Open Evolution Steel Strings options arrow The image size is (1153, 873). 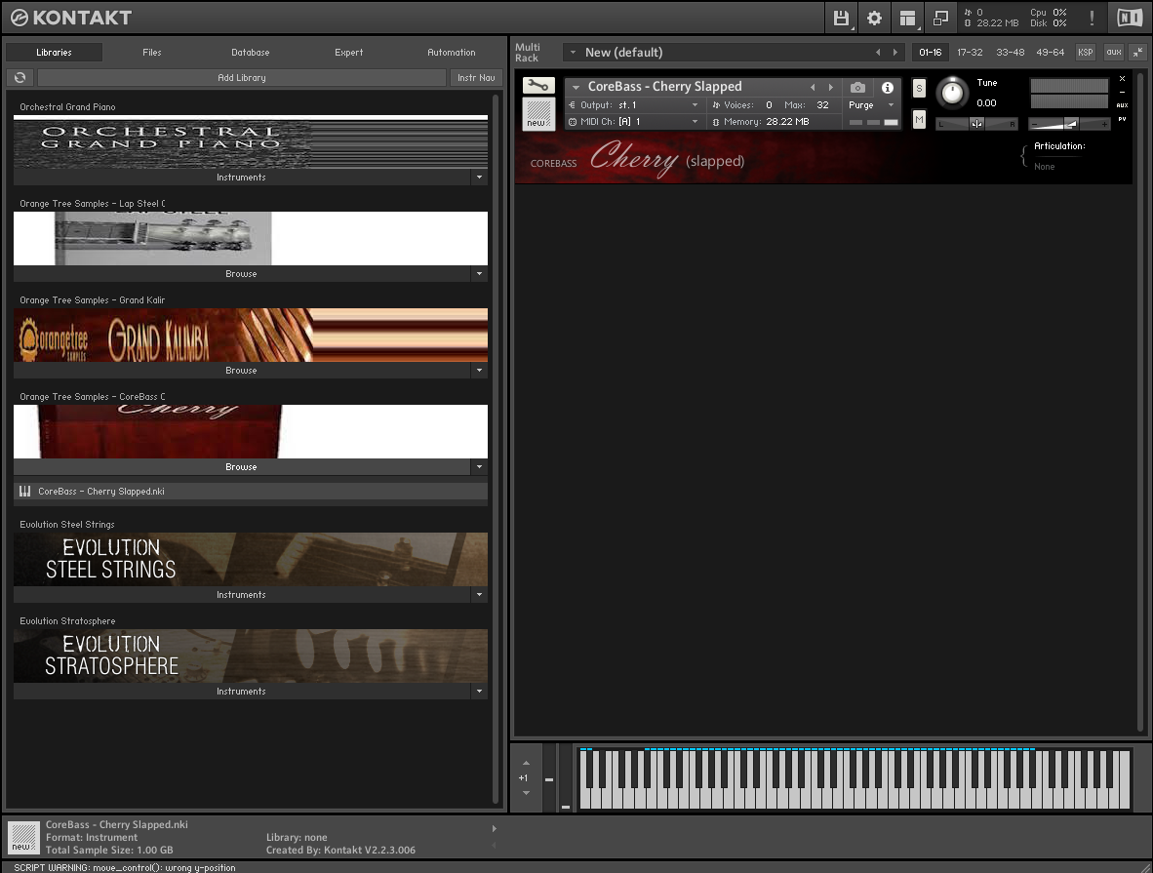click(479, 594)
